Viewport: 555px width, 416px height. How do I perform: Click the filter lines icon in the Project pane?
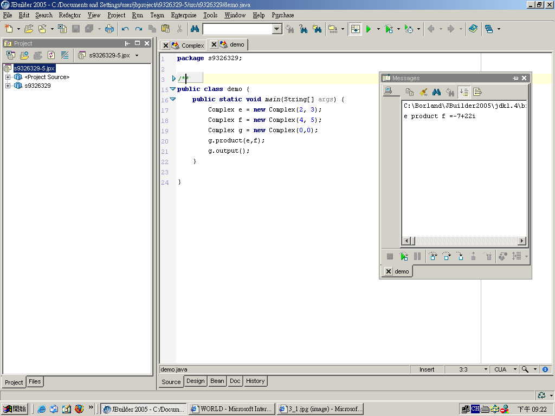point(65,55)
